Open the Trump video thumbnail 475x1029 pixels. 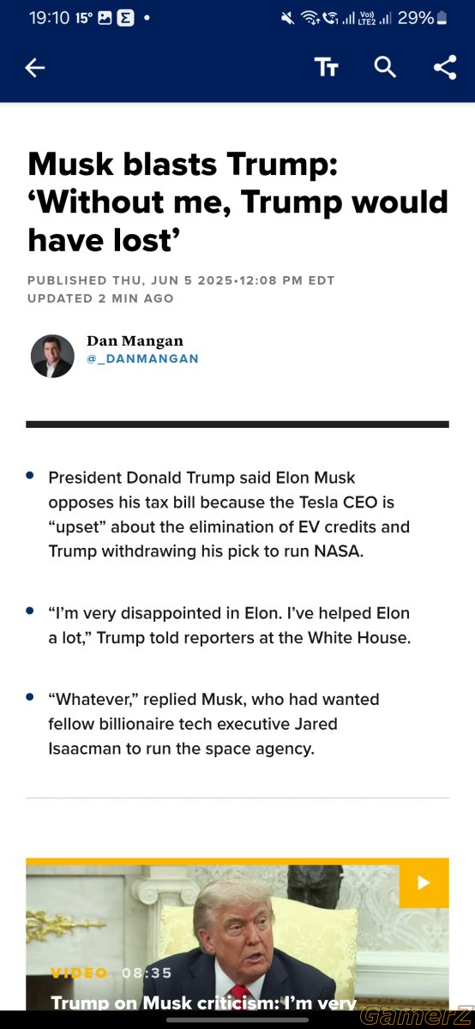pyautogui.click(x=237, y=935)
